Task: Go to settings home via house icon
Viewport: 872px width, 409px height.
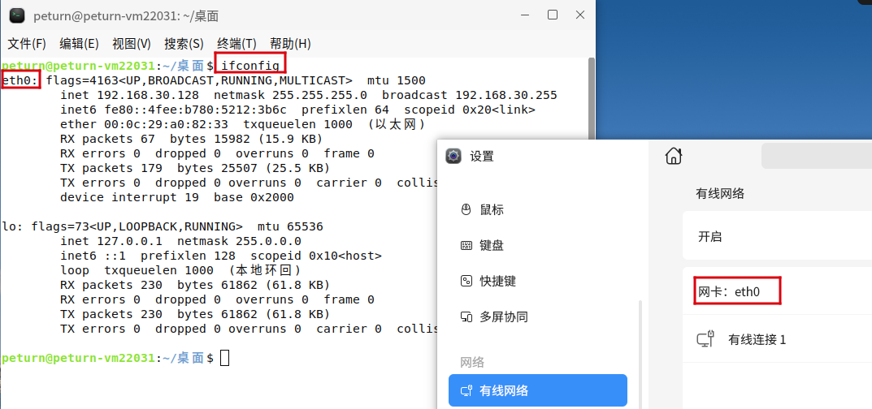Action: (673, 156)
